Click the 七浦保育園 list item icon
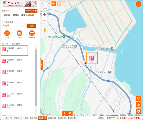The height and width of the screenshot is (120, 143). click(x=4, y=49)
